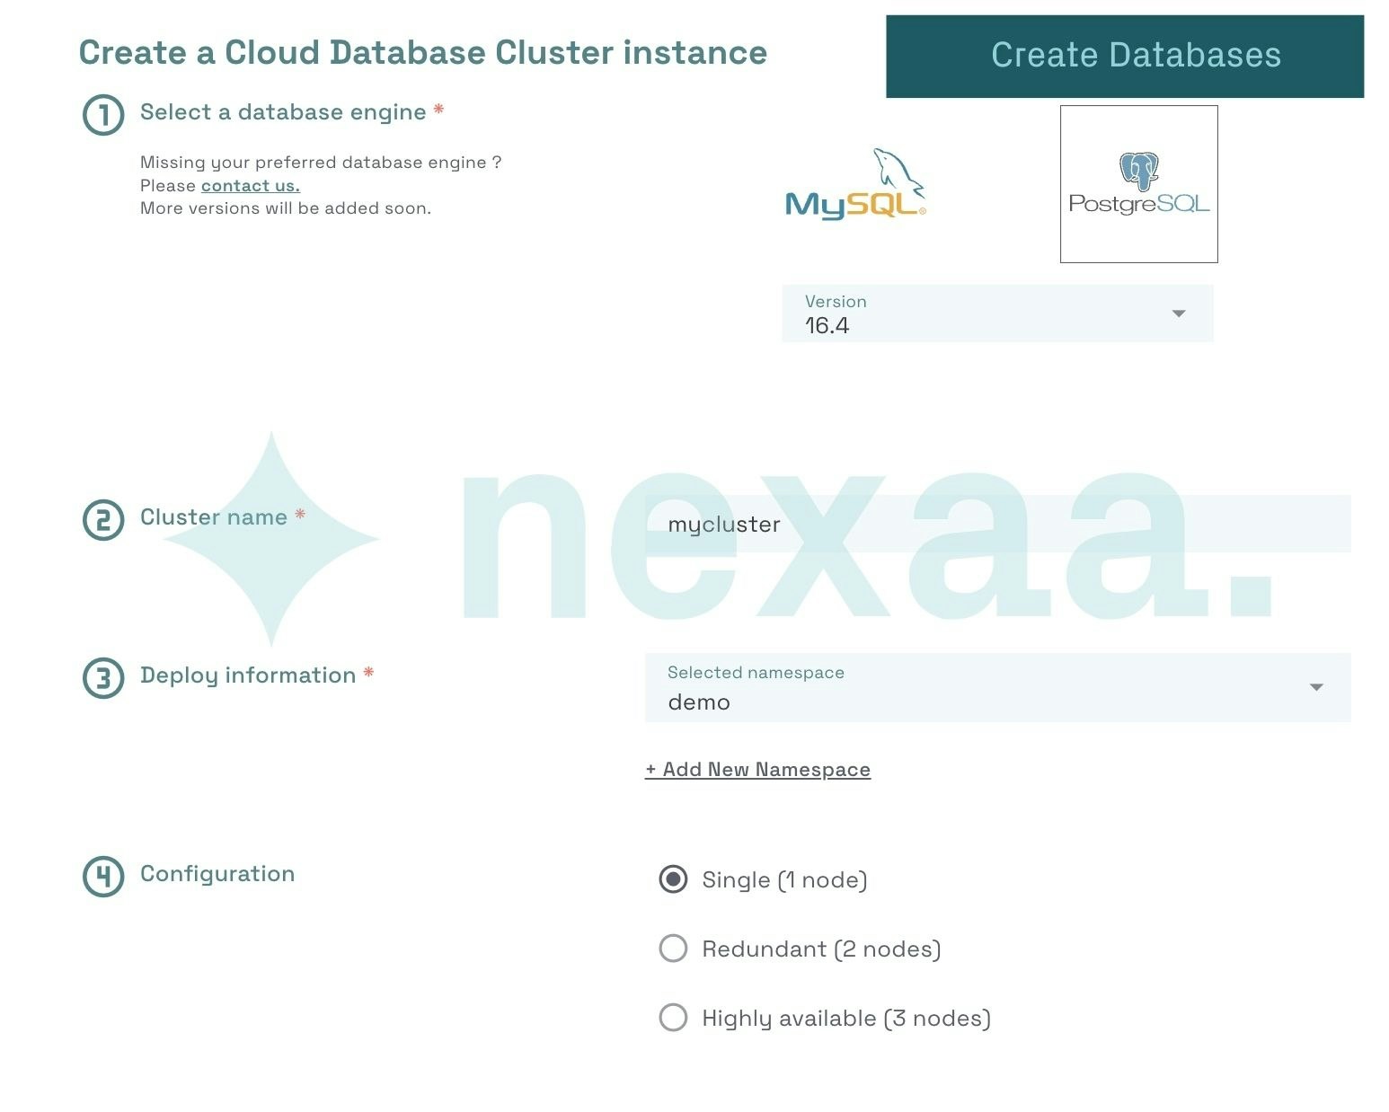This screenshot has width=1389, height=1112.
Task: Click the page title Create a Cloud Database Cluster instance
Action: click(x=423, y=53)
